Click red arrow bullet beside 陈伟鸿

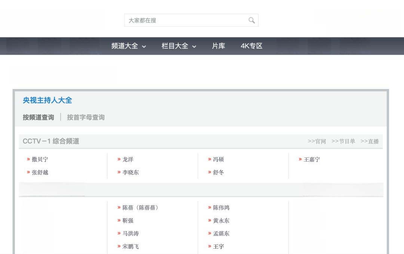click(x=210, y=207)
